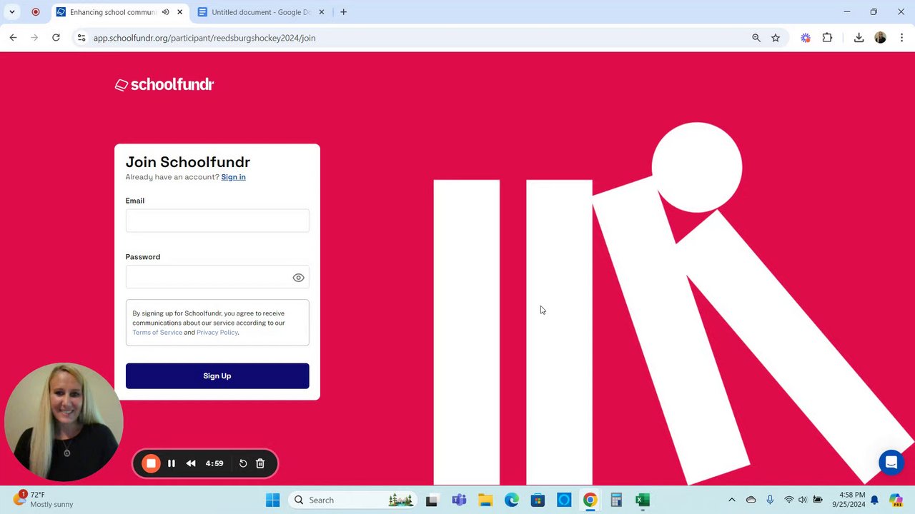Image resolution: width=915 pixels, height=514 pixels.
Task: Go forward in browser history
Action: (x=34, y=38)
